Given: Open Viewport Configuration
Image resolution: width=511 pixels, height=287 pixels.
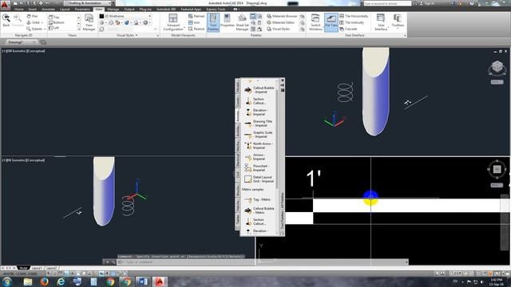Looking at the screenshot, I should click(x=173, y=22).
